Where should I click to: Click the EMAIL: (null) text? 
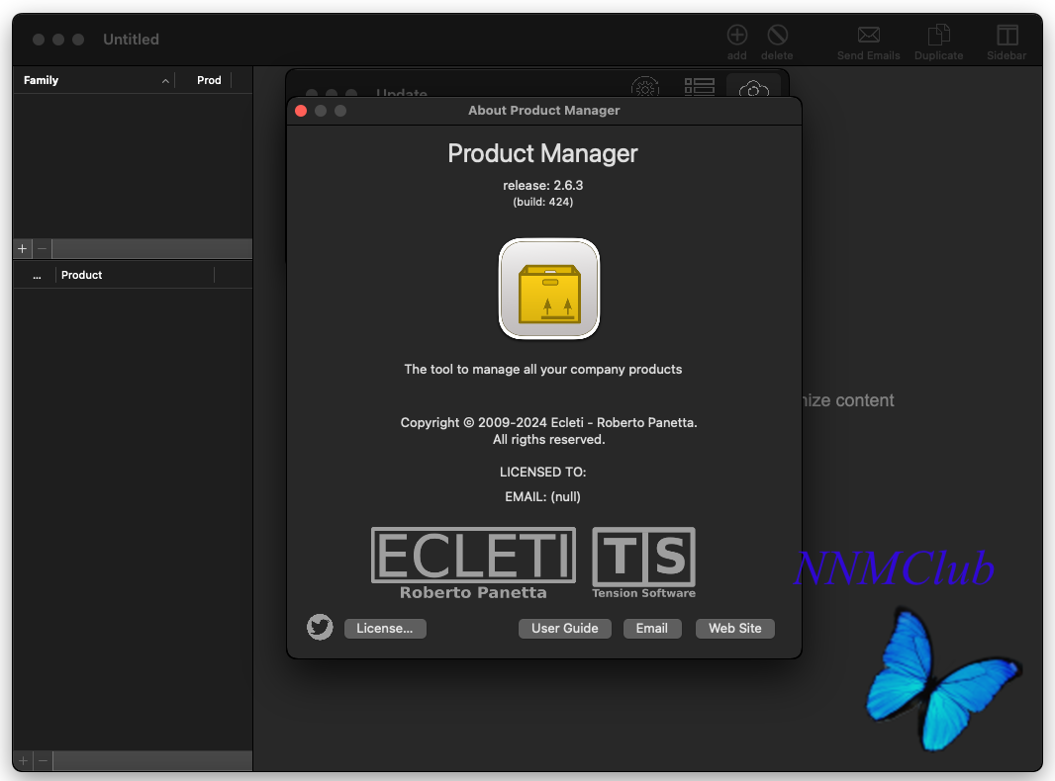(542, 496)
